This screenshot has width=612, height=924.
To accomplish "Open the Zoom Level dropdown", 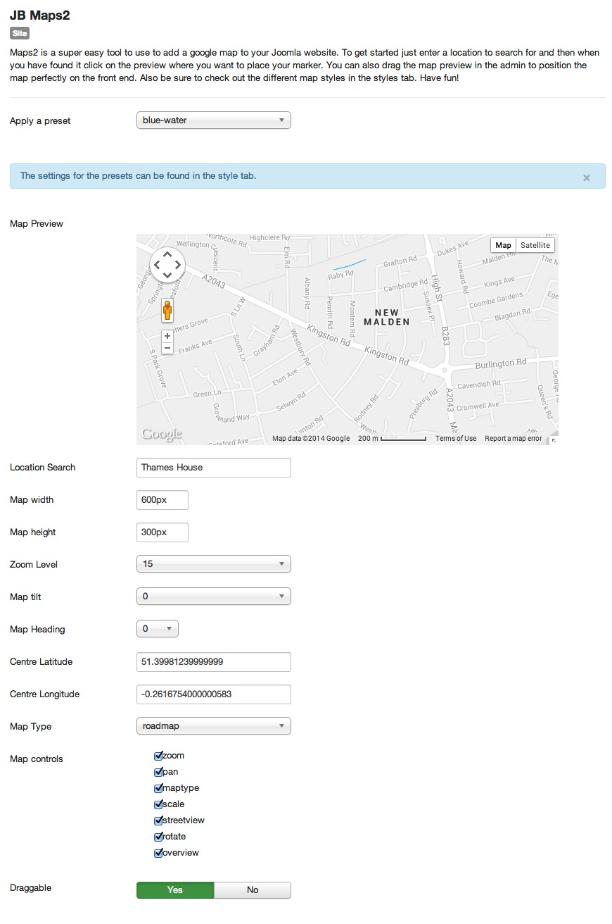I will (213, 564).
